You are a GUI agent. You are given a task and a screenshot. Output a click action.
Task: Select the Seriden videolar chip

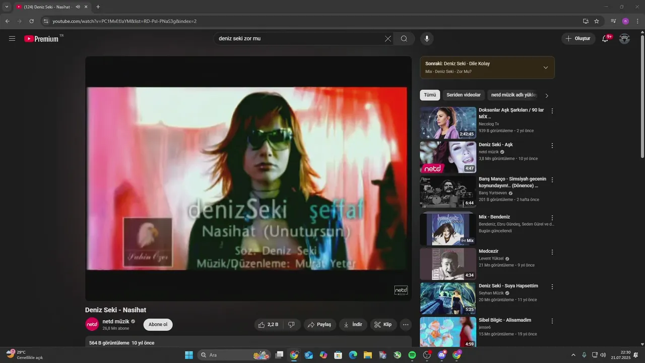464,95
